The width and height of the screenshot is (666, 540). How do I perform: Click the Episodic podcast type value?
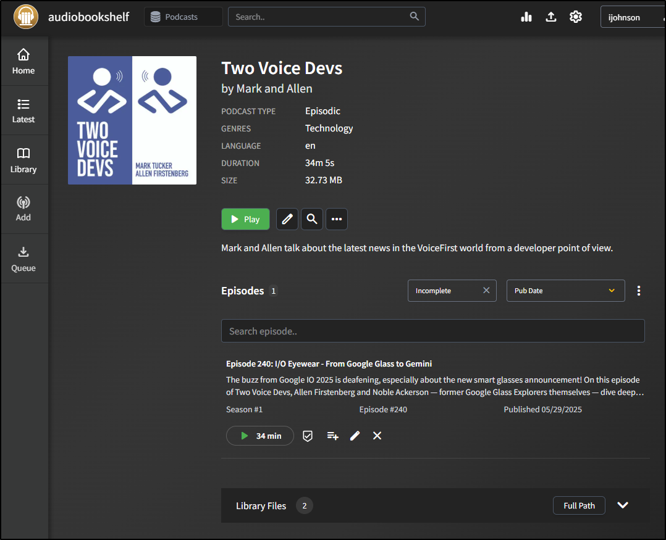322,111
